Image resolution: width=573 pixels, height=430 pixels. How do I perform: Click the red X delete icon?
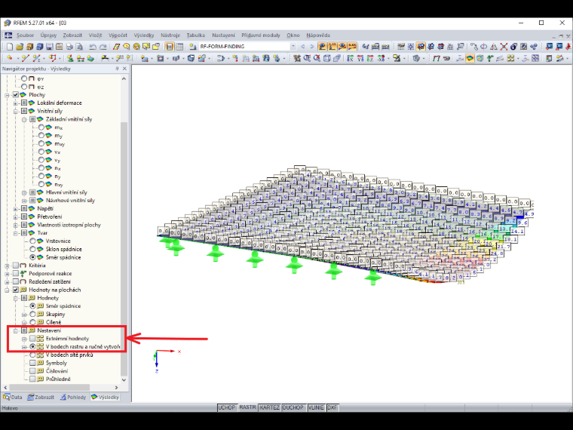coord(504,47)
